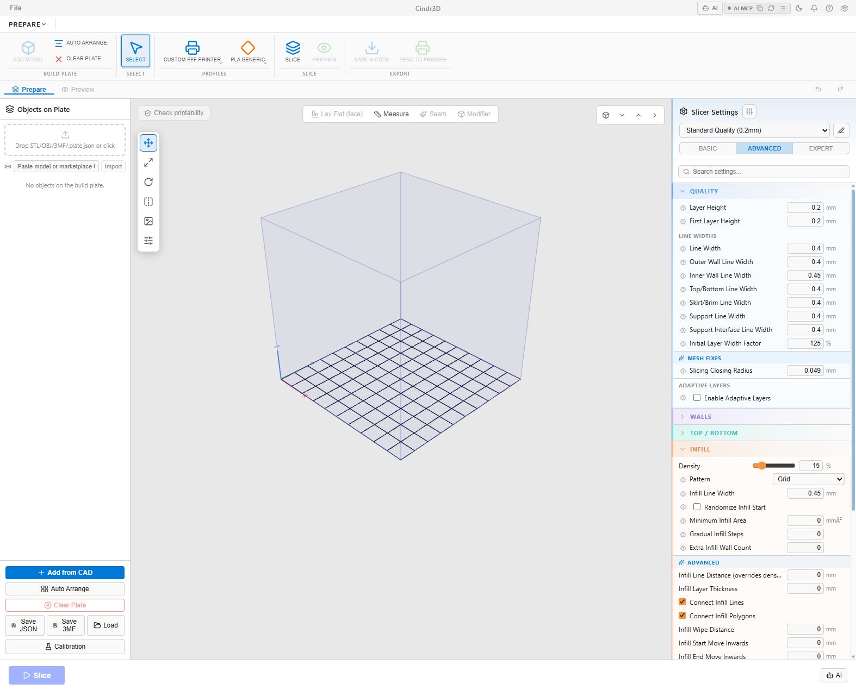Viewport: 856px width, 690px height.
Task: Enable Adaptive Layers checkbox
Action: click(697, 398)
